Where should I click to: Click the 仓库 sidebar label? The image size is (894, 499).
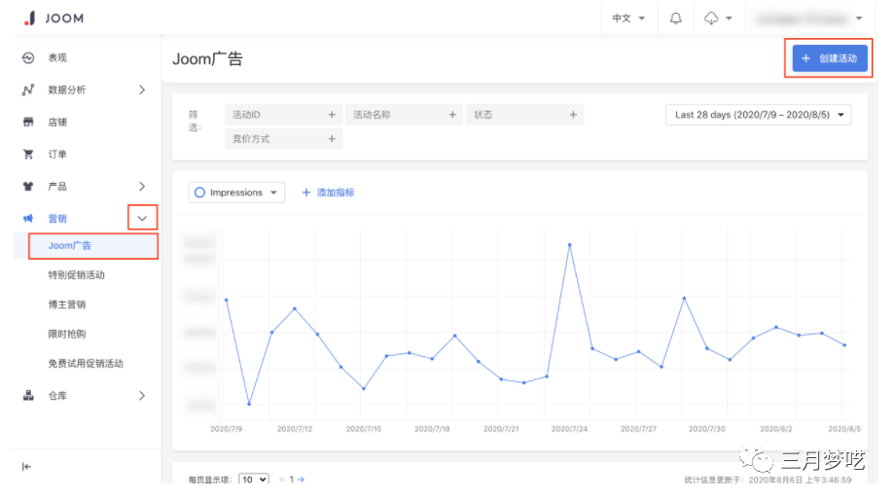coord(57,395)
